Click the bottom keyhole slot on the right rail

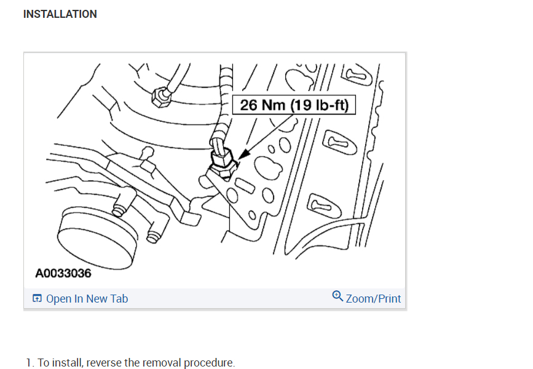(323, 206)
